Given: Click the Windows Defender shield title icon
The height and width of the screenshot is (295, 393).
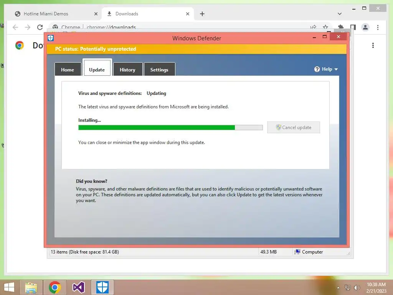Looking at the screenshot, I should [x=51, y=38].
